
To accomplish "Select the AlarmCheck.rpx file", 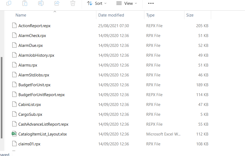I will tap(32, 36).
